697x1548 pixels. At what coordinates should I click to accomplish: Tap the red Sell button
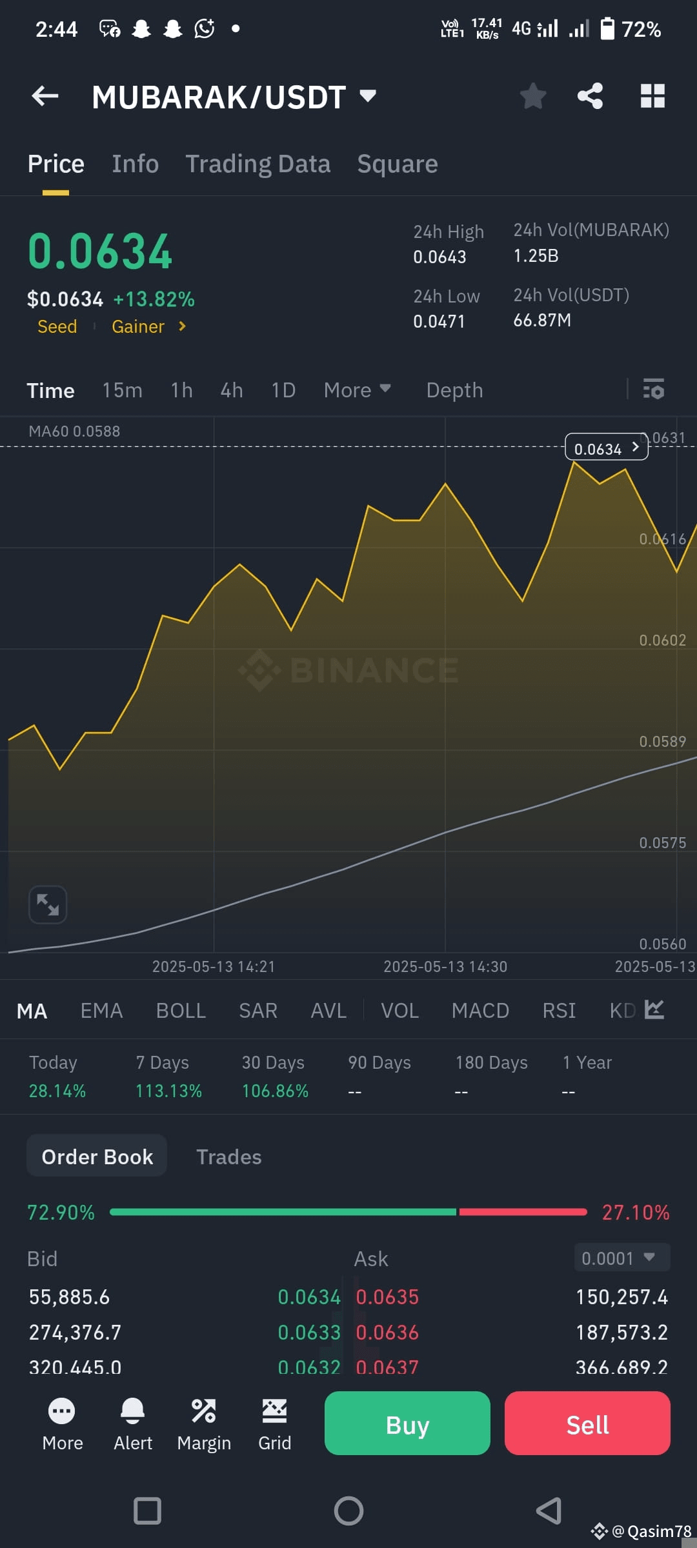pos(587,1424)
